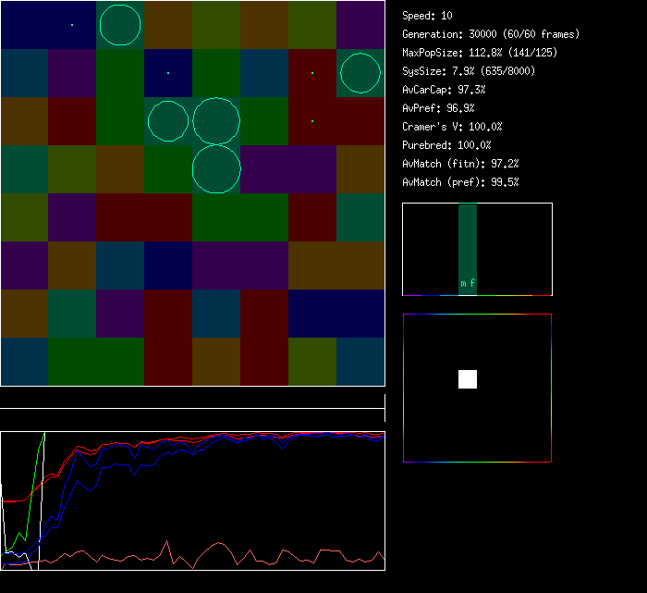Click the purple top-right grid cell
Viewport: 647px width, 593px height.
(360, 25)
